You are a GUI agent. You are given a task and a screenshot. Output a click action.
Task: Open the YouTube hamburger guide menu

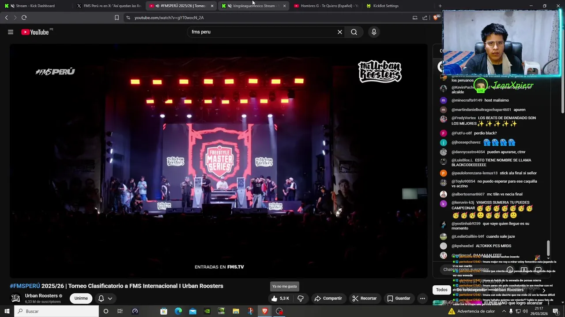click(x=11, y=32)
